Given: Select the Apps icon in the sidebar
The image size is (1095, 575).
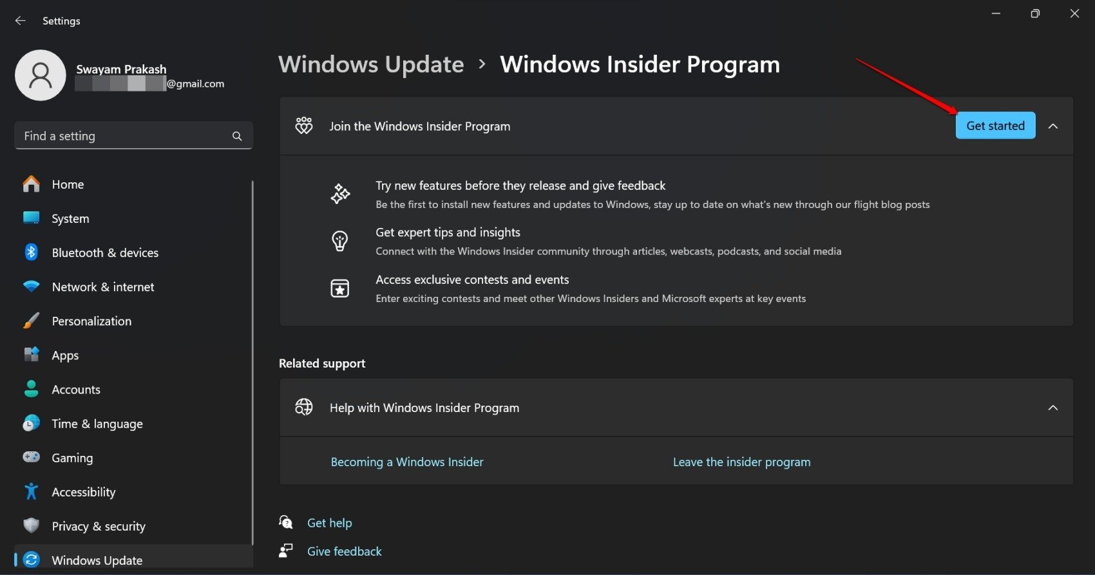Looking at the screenshot, I should pos(31,355).
